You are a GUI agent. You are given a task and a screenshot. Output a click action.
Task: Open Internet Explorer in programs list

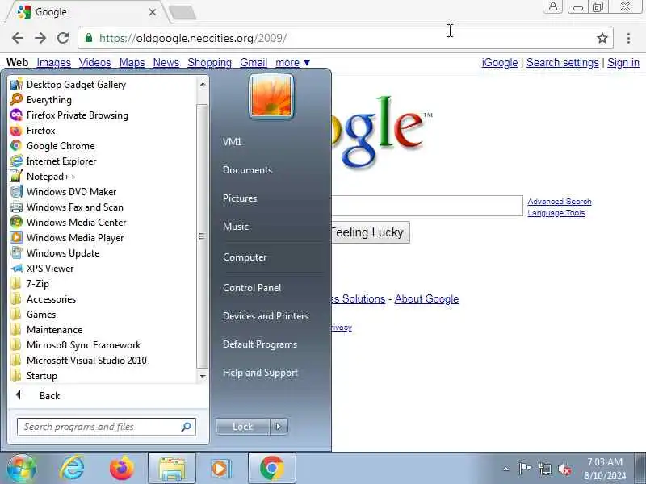(16, 161)
